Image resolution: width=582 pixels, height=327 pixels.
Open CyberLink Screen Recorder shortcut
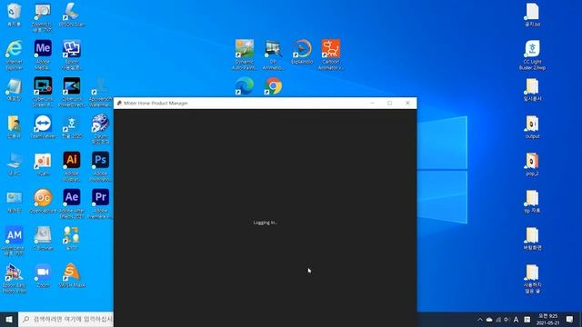(x=43, y=92)
